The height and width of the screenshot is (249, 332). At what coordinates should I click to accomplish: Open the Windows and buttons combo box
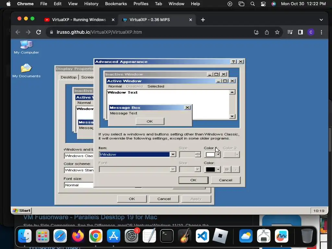[x=79, y=156]
